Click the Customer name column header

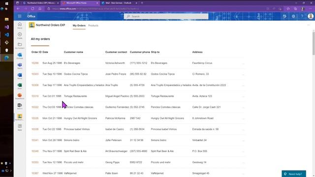73,52
